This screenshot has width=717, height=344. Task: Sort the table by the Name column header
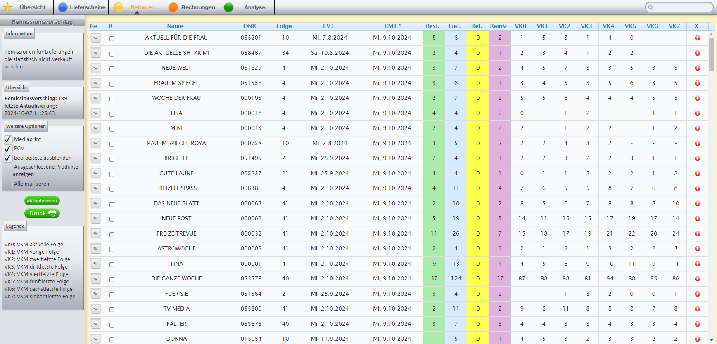(x=175, y=26)
